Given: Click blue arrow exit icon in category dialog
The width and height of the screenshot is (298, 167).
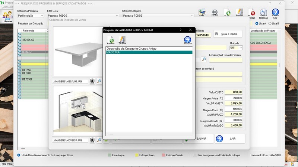Looking at the screenshot, I should [188, 40].
